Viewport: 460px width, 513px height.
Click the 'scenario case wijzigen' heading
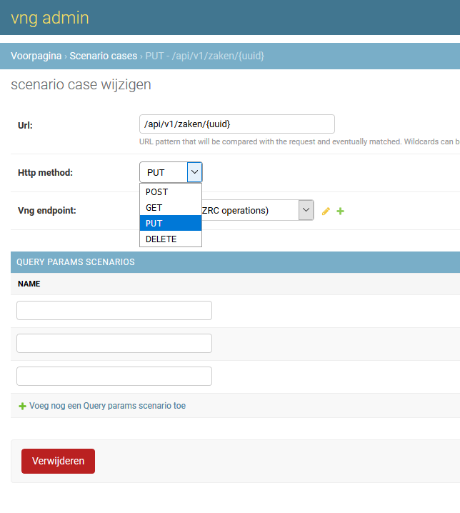(81, 85)
